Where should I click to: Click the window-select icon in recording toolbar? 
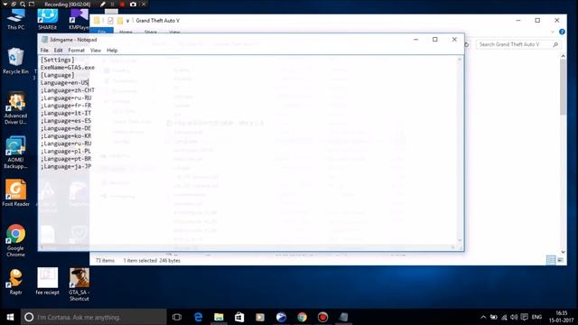(14, 4)
